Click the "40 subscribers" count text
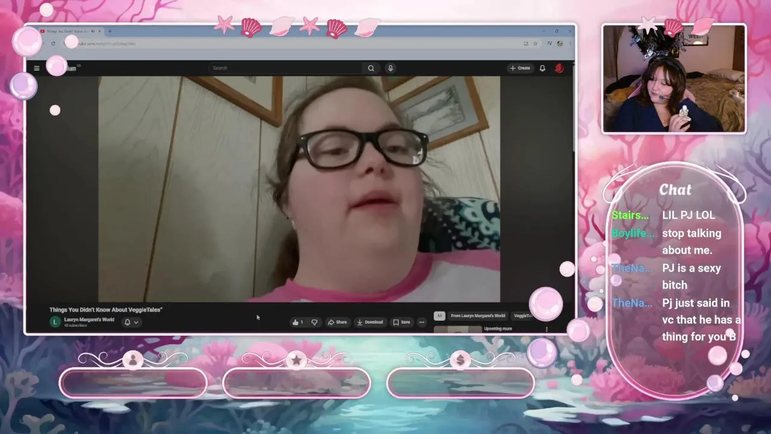The image size is (771, 434). pos(76,325)
